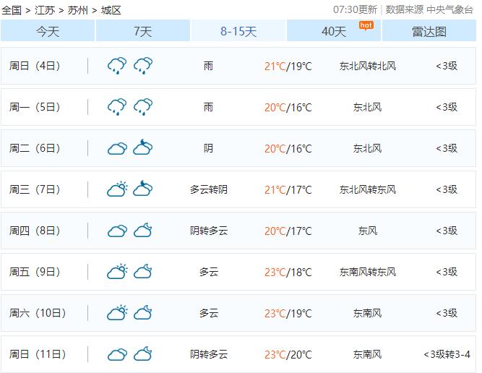482x373 pixels.
Task: Click 20℃/16℃ temperature for 周一（5日）
Action: (x=288, y=107)
